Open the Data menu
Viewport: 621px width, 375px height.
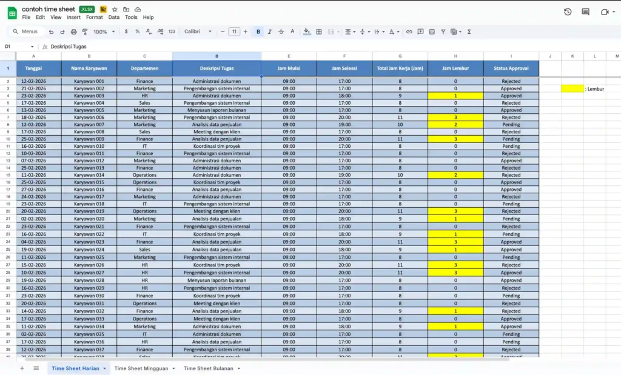[x=113, y=17]
